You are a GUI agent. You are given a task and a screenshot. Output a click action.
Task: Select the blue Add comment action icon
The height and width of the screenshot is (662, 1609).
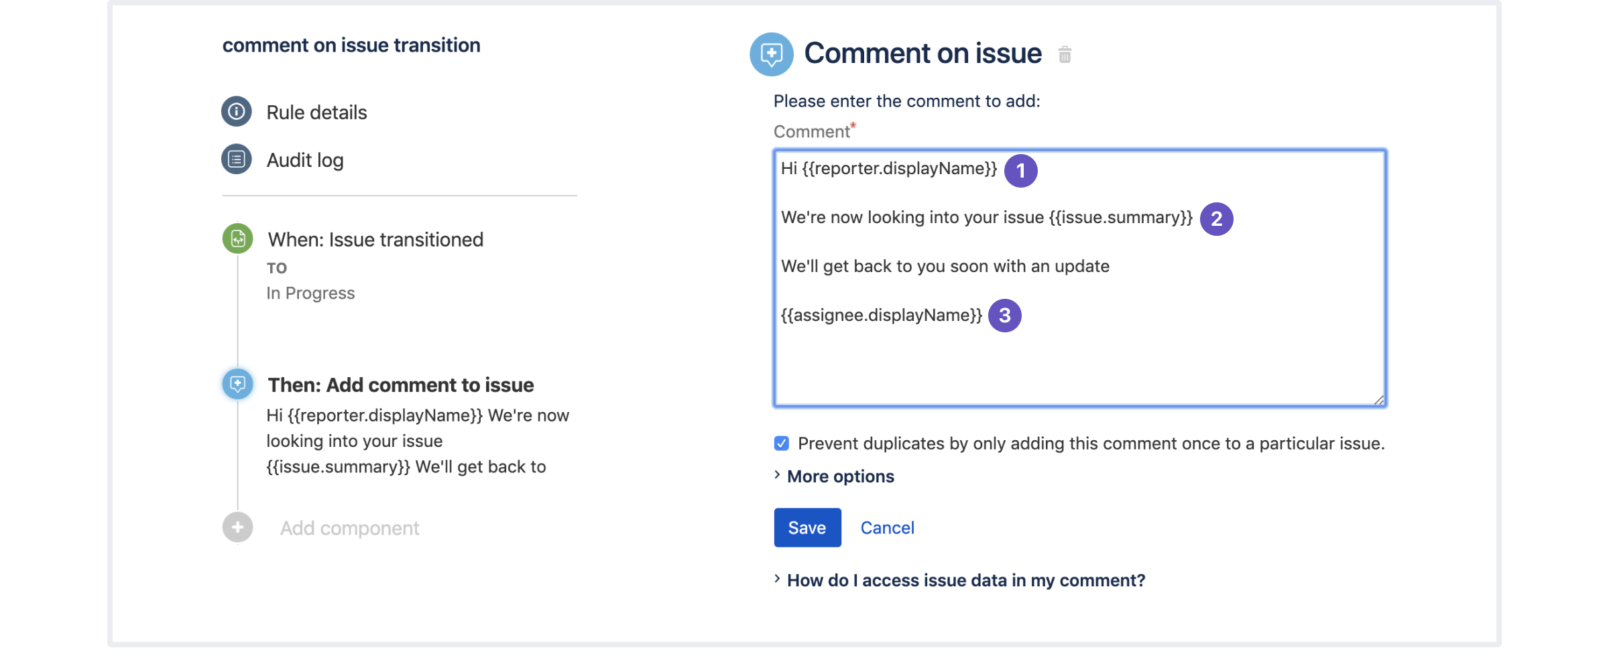tap(237, 384)
